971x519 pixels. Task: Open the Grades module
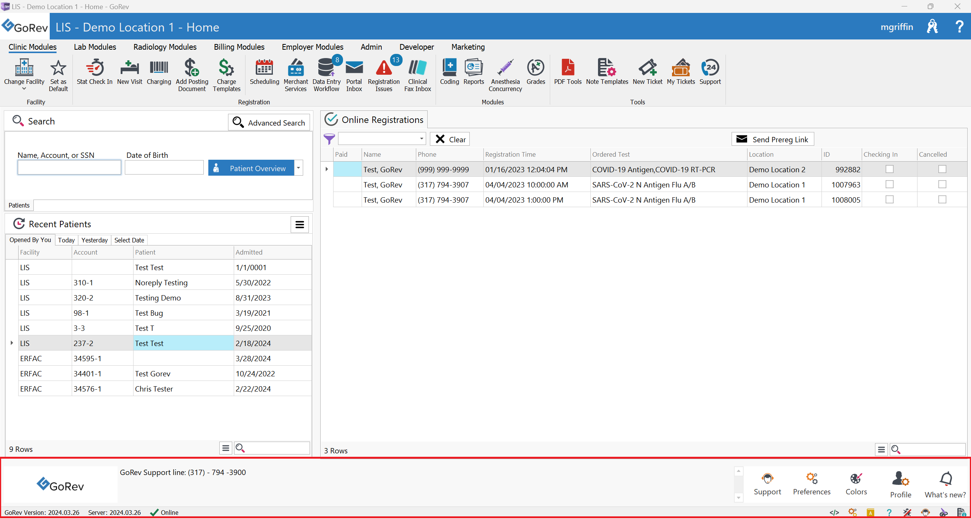pos(536,72)
